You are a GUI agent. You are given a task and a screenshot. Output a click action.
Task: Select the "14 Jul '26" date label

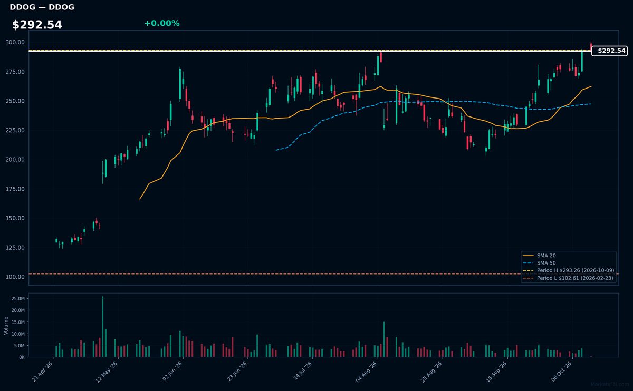302,372
